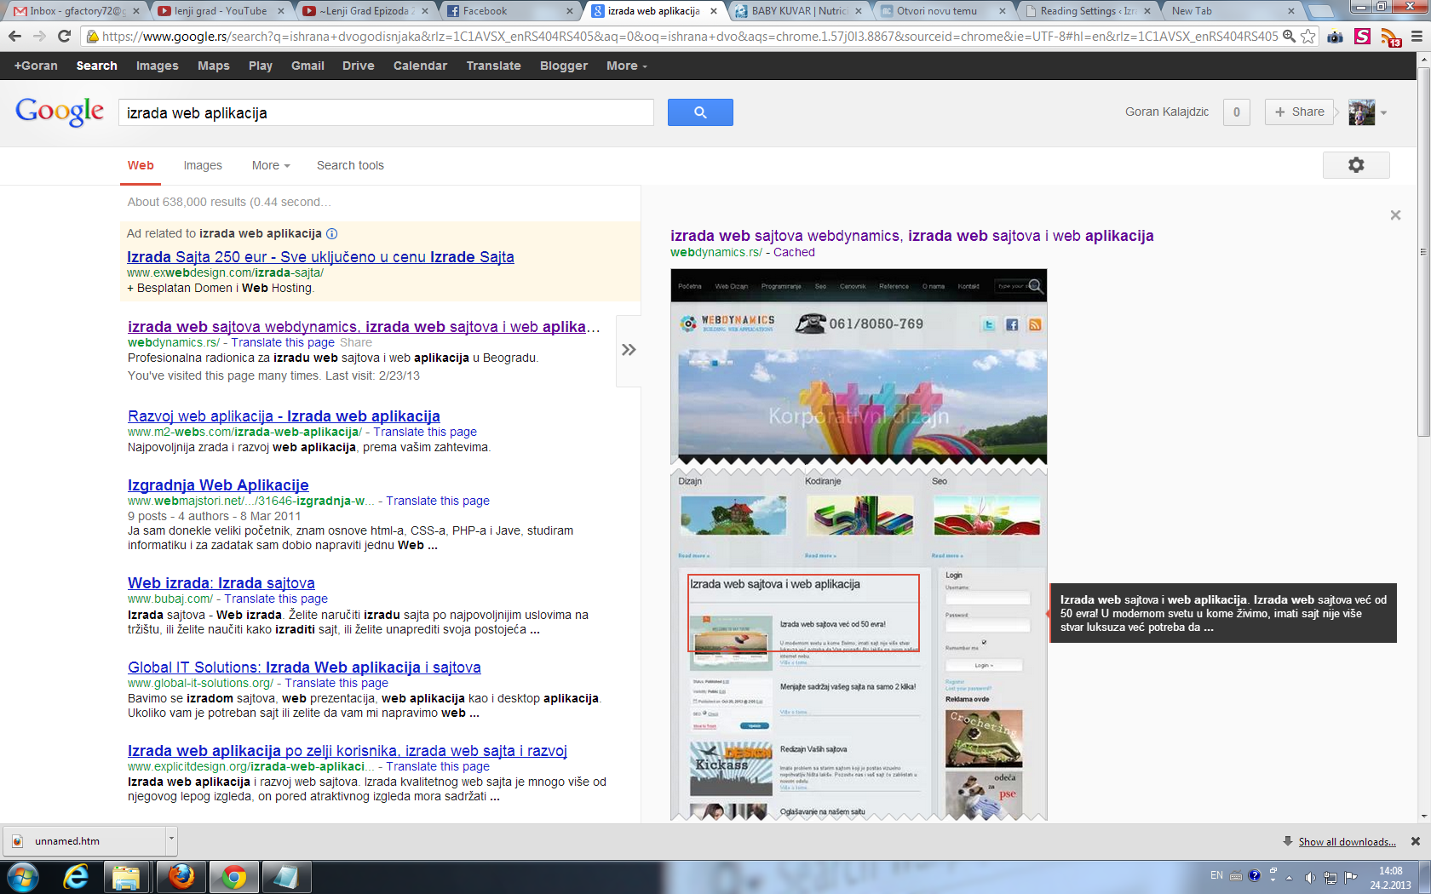This screenshot has width=1431, height=894.
Task: Click Translate this page for the bubaj.com result
Action: [276, 599]
